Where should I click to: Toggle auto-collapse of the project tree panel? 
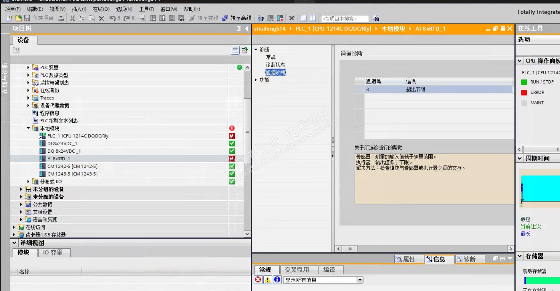(x=239, y=28)
